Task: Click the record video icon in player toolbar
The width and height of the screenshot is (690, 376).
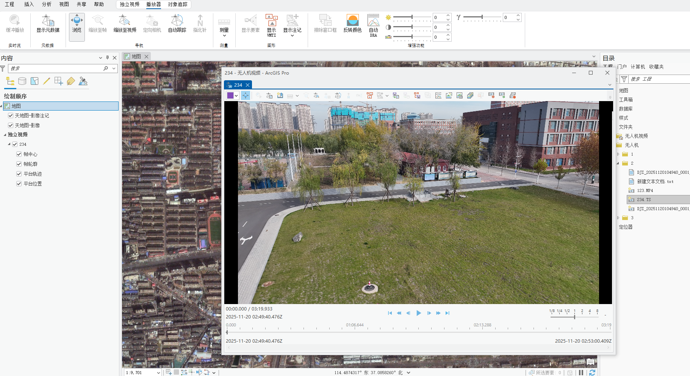Action: (491, 95)
